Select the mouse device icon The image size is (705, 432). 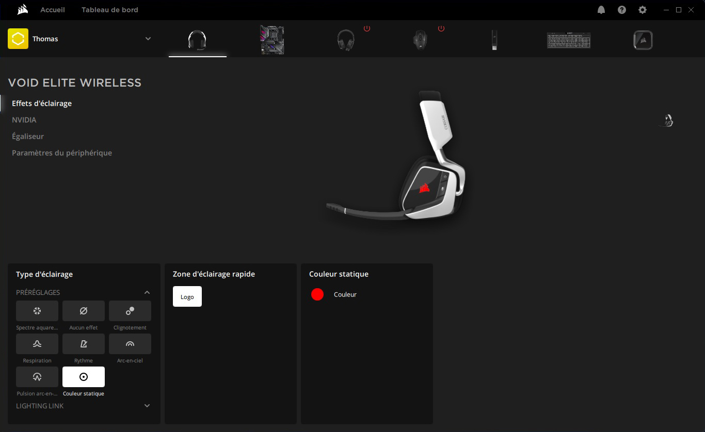(420, 40)
